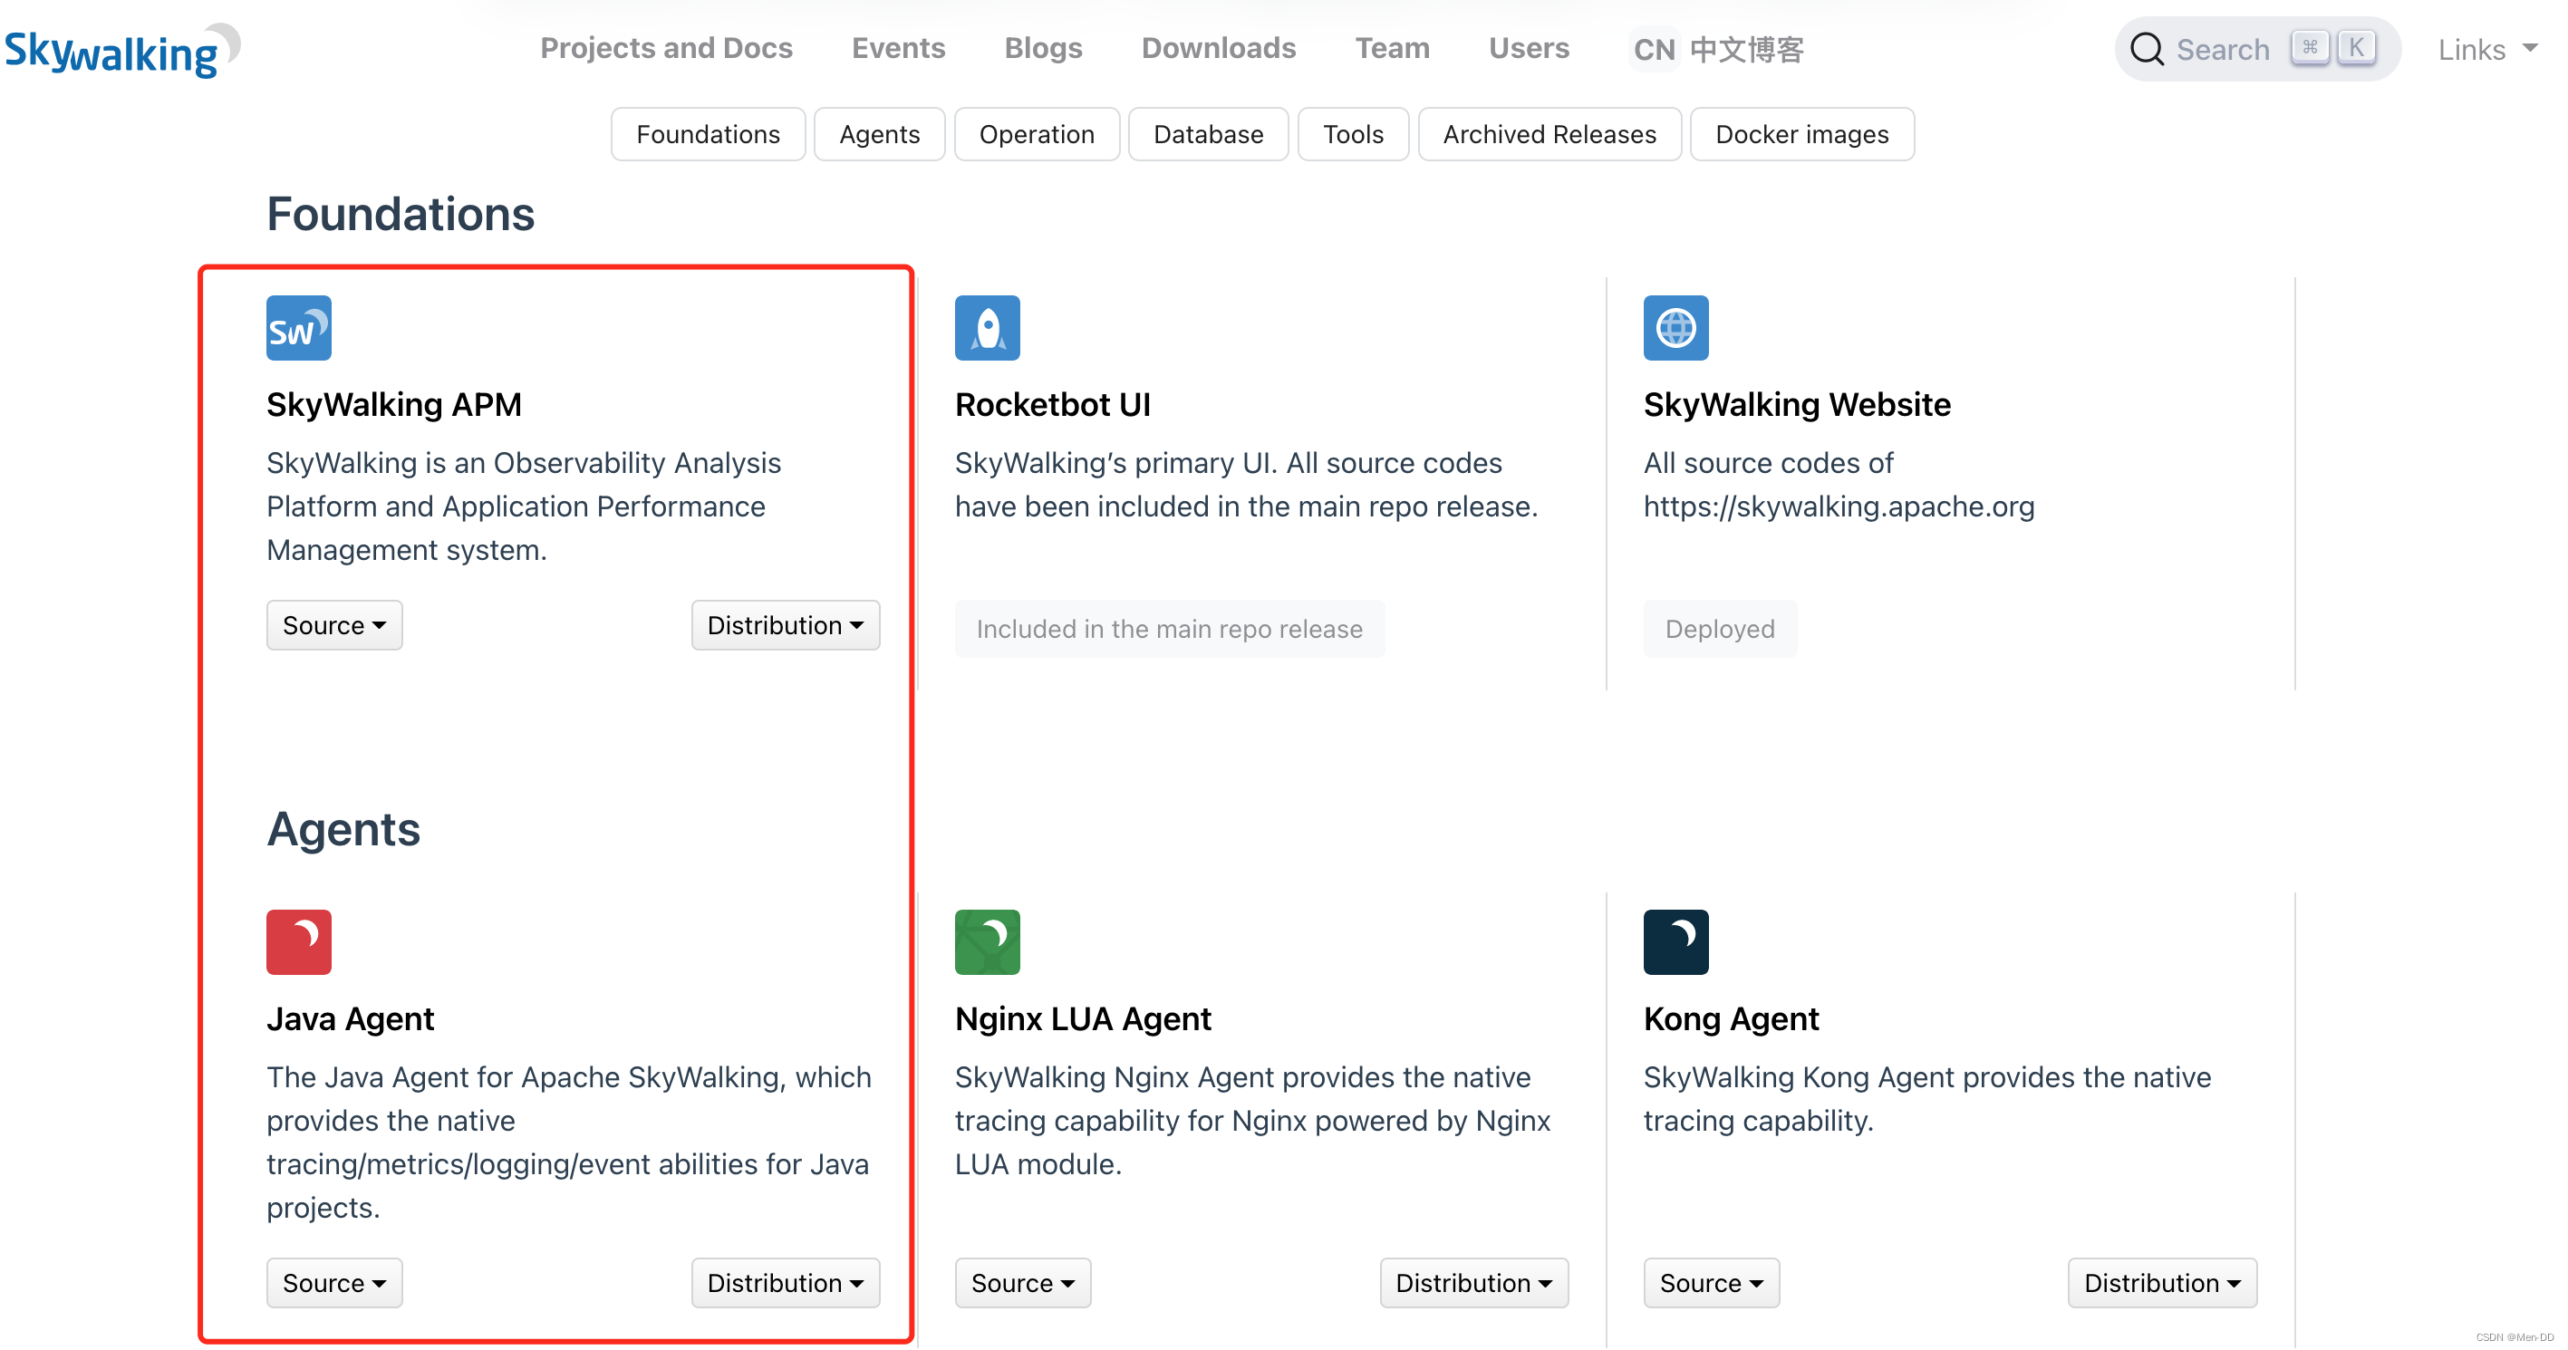Go to the Team page
The image size is (2568, 1350).
1392,48
